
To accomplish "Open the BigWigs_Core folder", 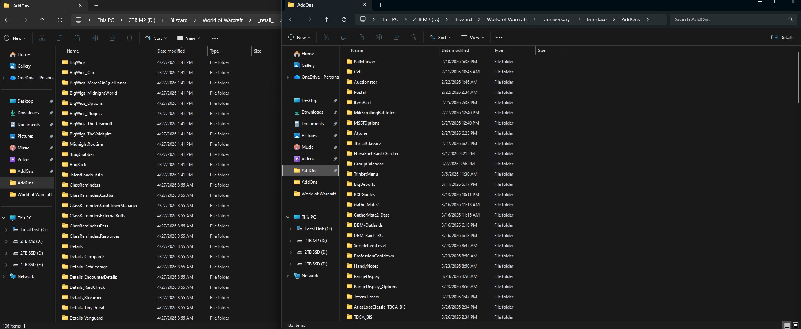I will pyautogui.click(x=83, y=73).
